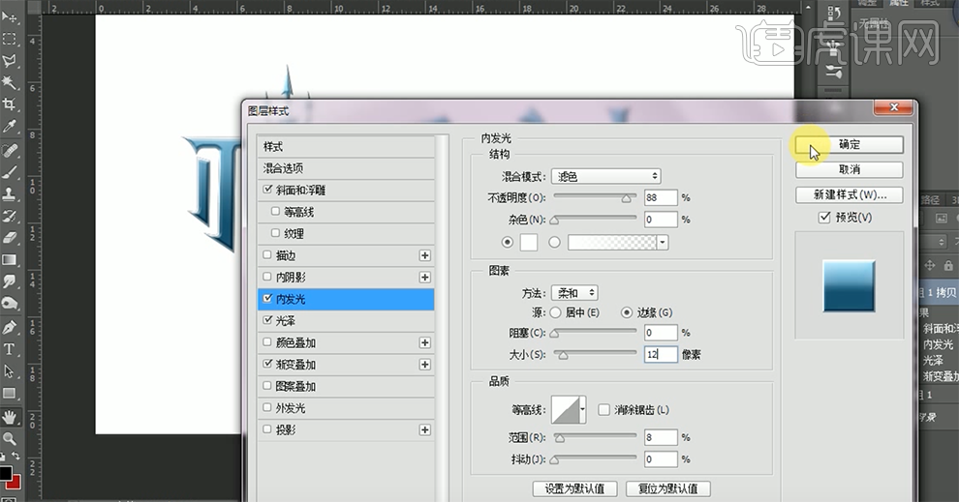Click the 不透明度 opacity slider
Image resolution: width=959 pixels, height=502 pixels.
pyautogui.click(x=595, y=197)
